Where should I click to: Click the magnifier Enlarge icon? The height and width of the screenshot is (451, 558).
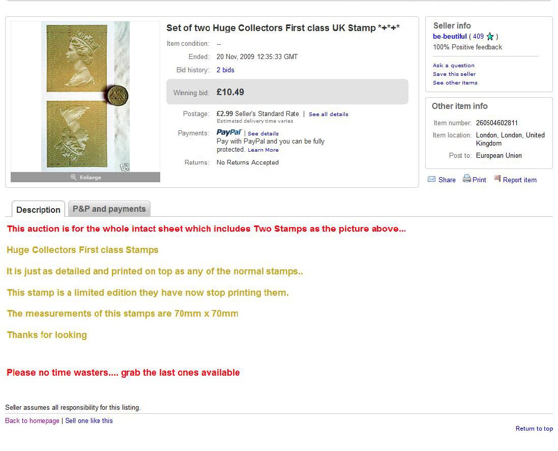point(73,177)
